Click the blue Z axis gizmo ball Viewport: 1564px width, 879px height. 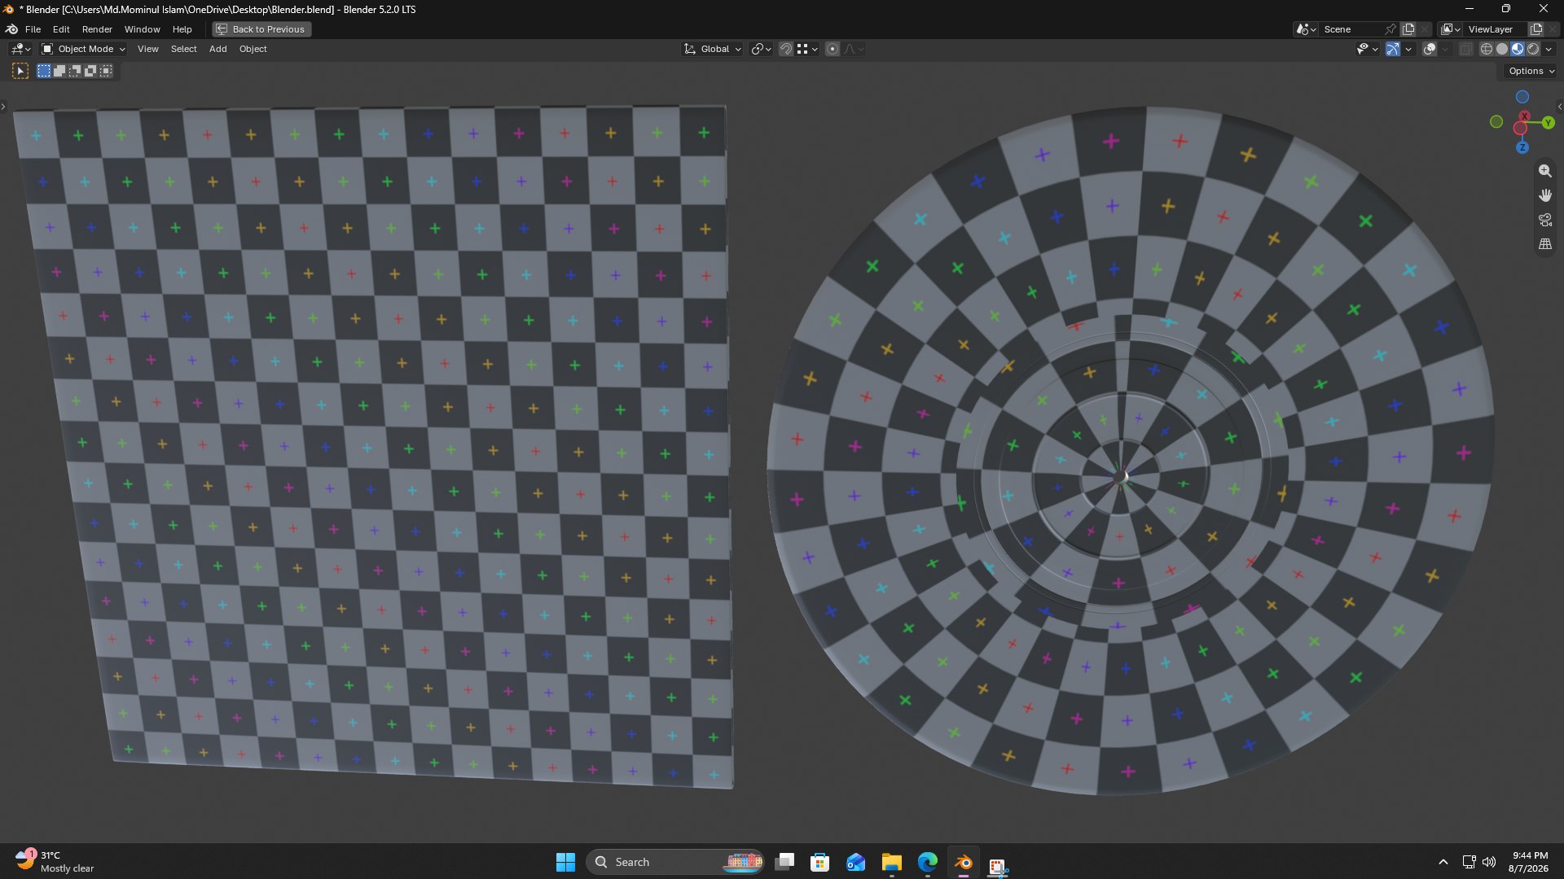(x=1522, y=147)
